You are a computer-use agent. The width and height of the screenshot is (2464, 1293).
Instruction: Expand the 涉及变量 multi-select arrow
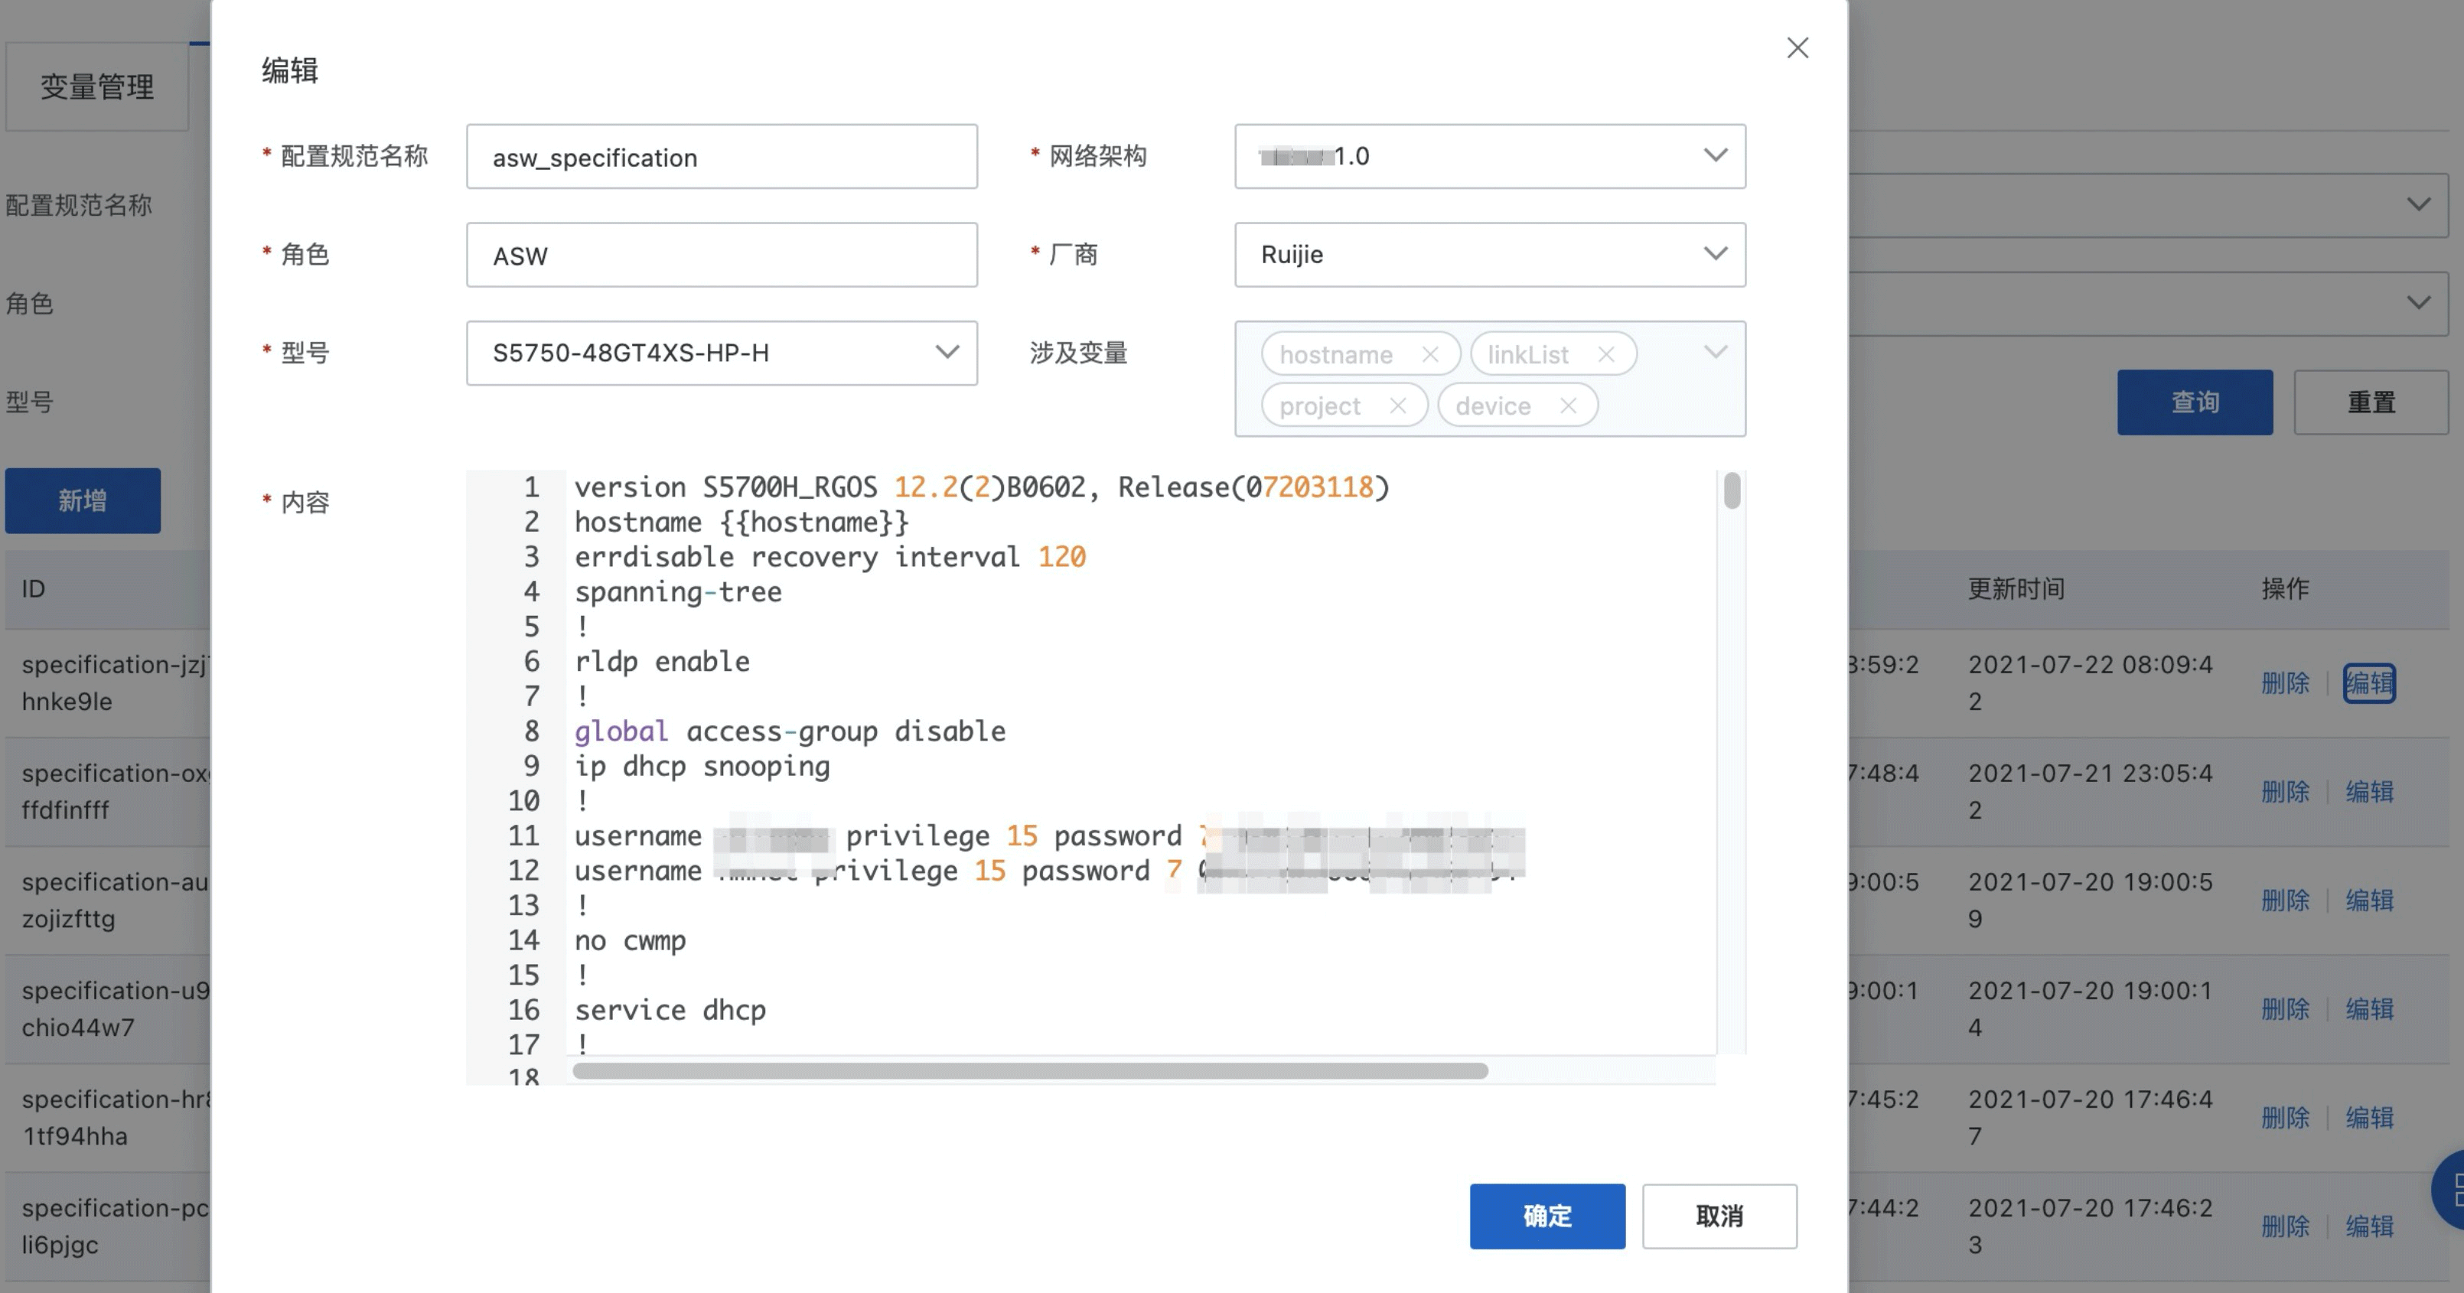point(1715,352)
